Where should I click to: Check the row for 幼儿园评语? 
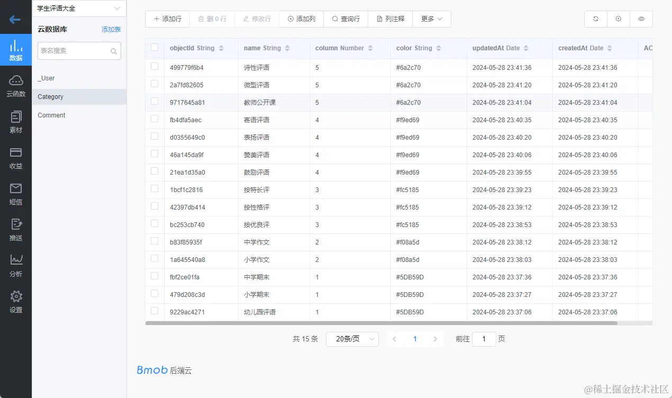155,311
